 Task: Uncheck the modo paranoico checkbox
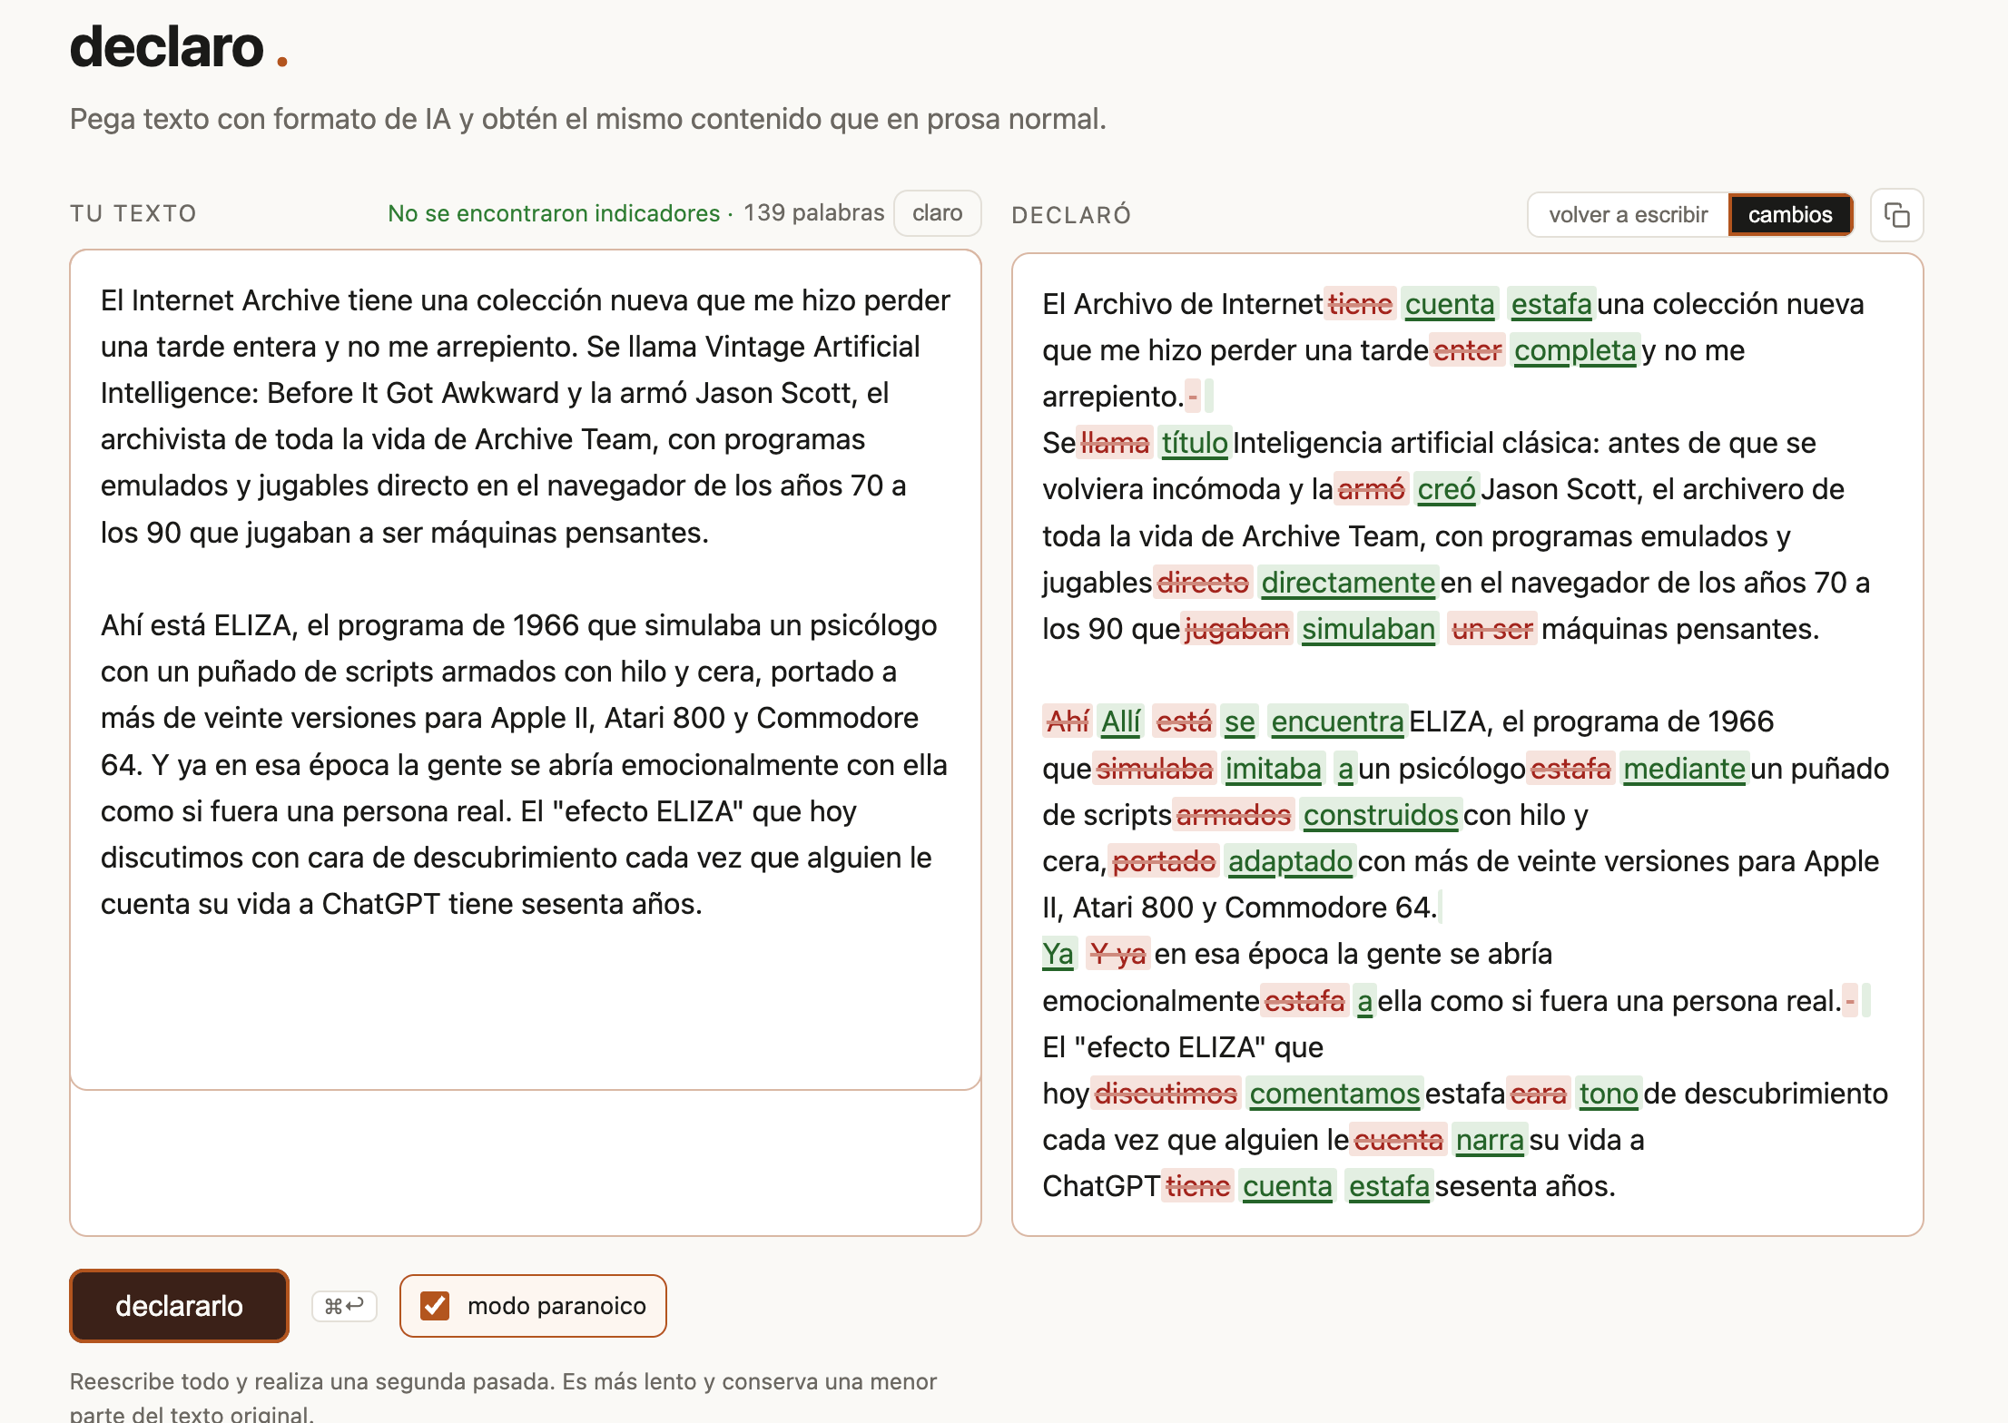click(435, 1306)
